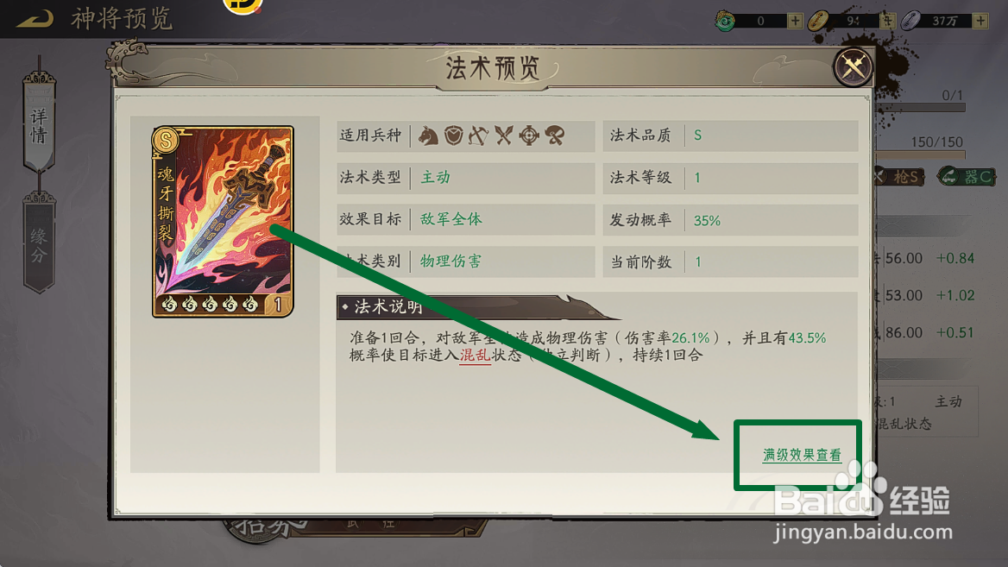Add jade currency with plus button
Viewport: 1008px width, 567px height.
[x=795, y=21]
